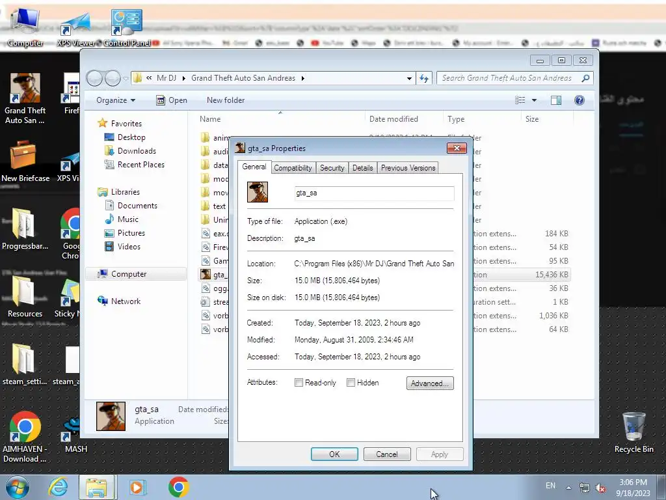Viewport: 666px width, 500px height.
Task: Open the Computer desktop icon
Action: [25, 26]
